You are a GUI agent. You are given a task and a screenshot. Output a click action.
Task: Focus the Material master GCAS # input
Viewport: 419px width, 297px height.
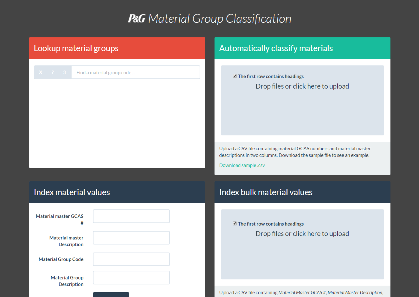pyautogui.click(x=131, y=216)
